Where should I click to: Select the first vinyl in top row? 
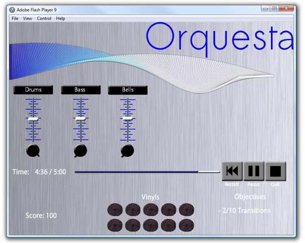pyautogui.click(x=115, y=209)
